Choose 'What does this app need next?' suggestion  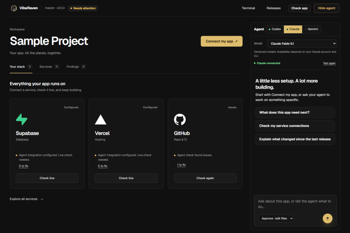coord(295,113)
